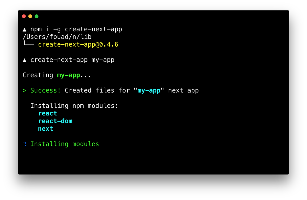Click the 'Installing npm modules:' line

[74, 106]
